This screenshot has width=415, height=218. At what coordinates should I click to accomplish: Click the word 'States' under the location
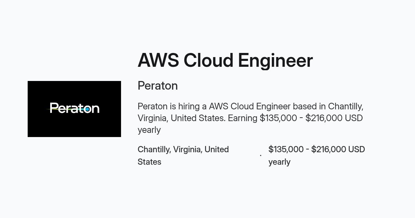click(x=149, y=162)
